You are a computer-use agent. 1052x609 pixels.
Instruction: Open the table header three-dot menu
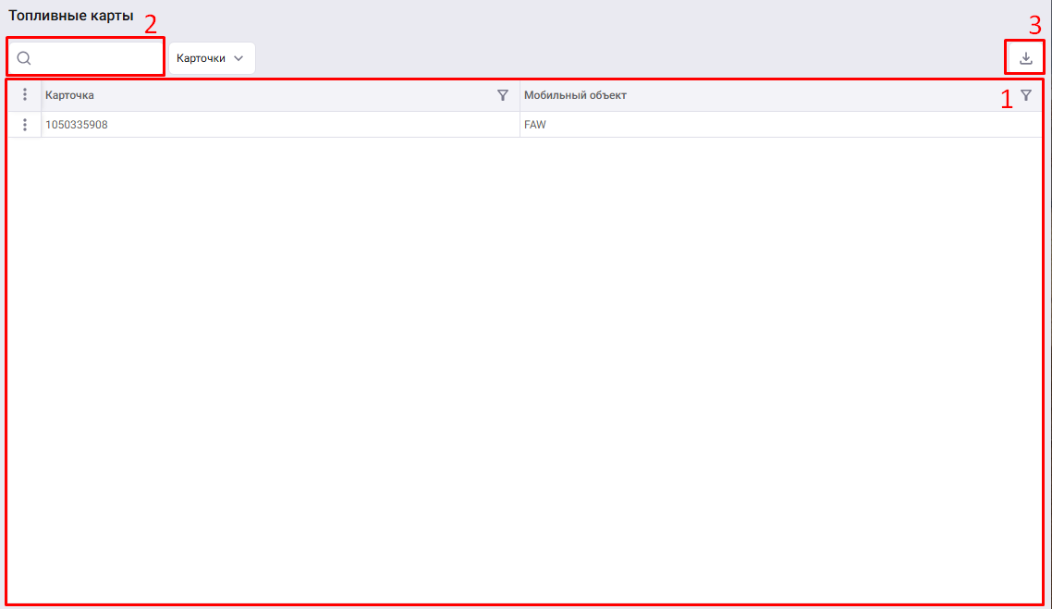[x=25, y=94]
